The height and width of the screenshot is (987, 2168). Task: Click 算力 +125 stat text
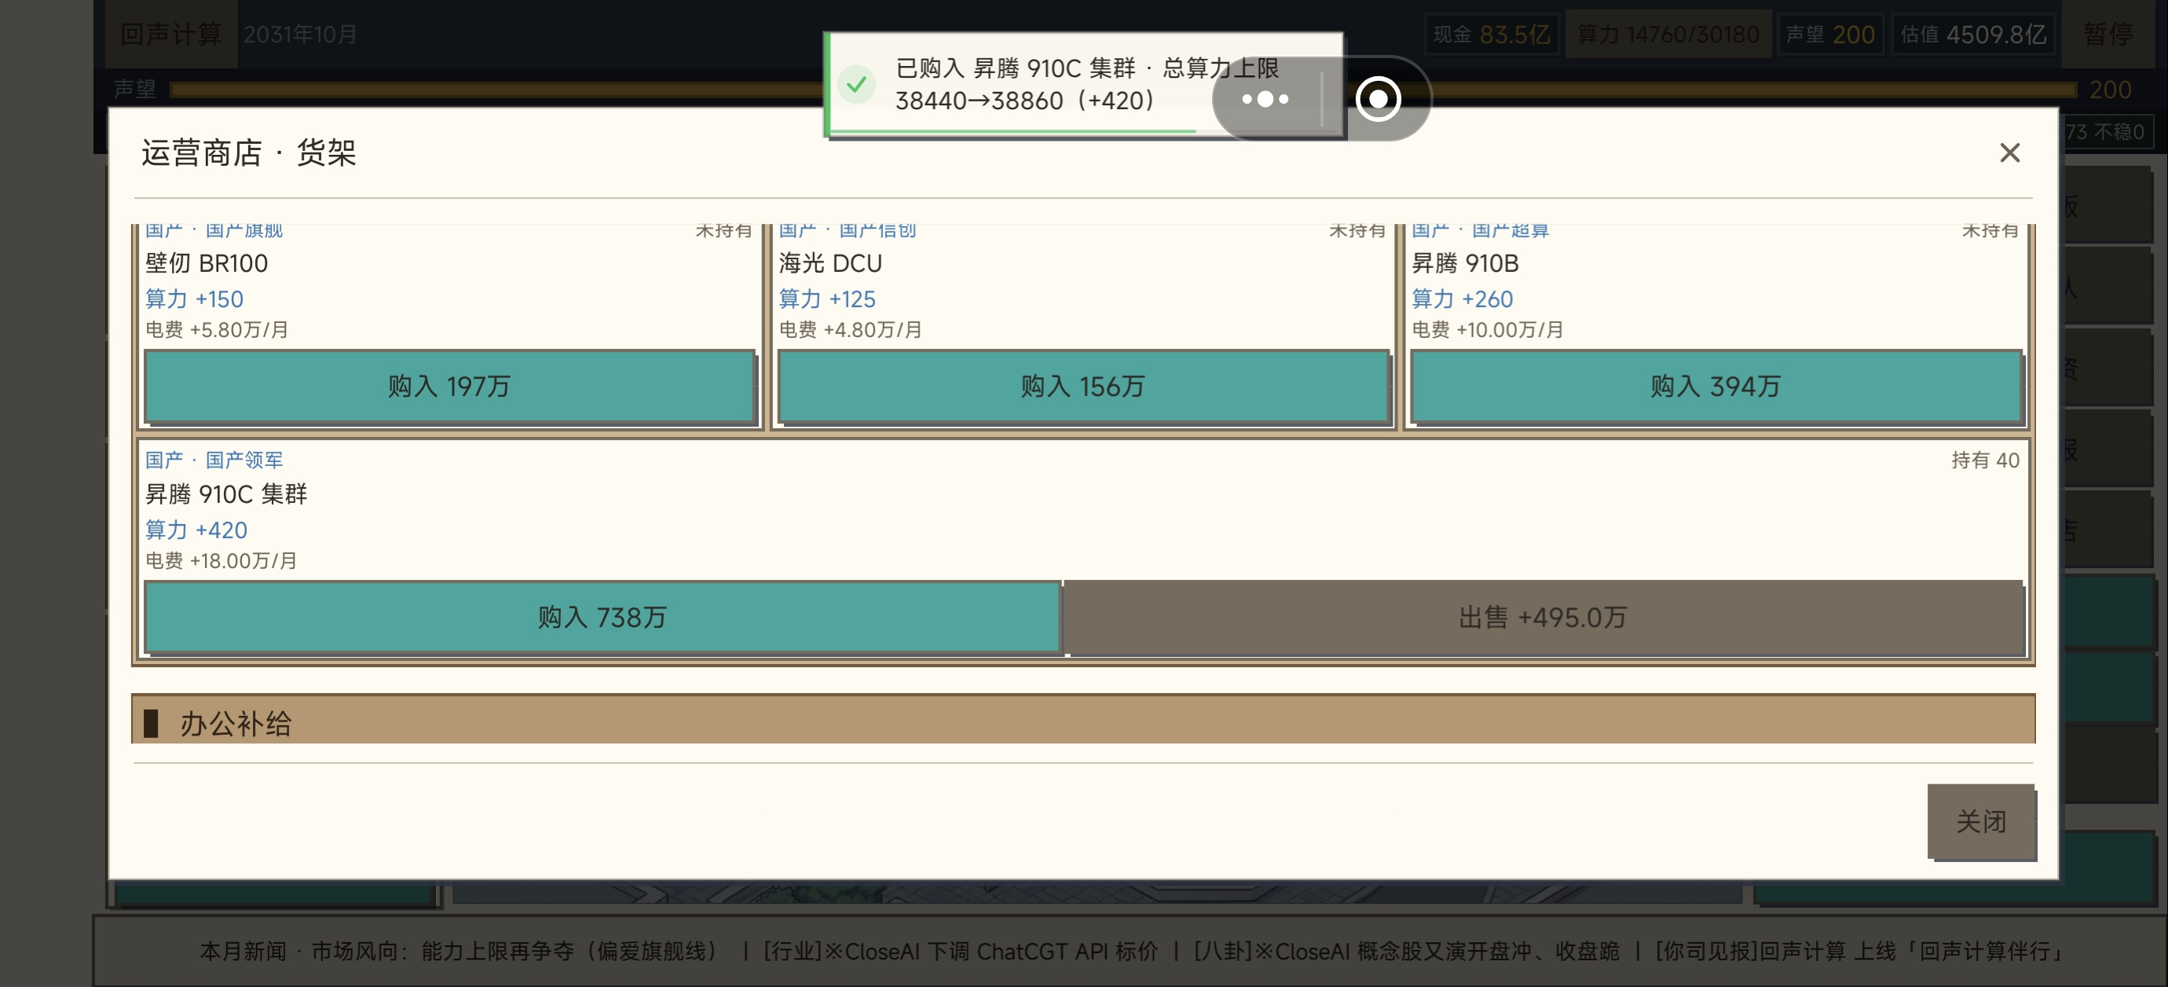coord(827,299)
